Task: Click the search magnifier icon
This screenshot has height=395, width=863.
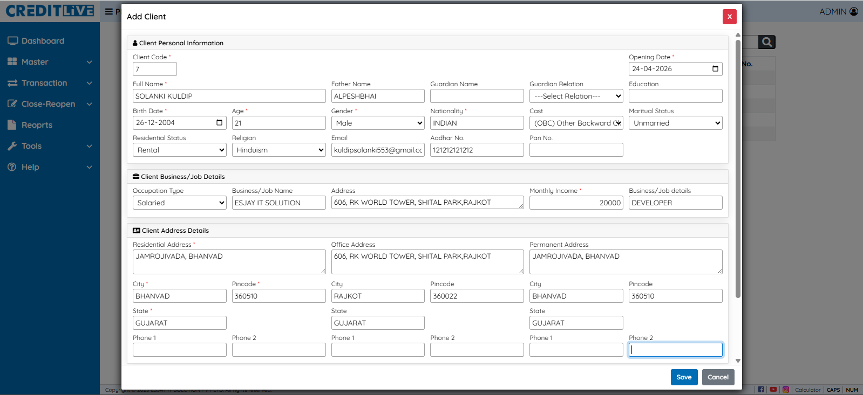Action: (766, 42)
